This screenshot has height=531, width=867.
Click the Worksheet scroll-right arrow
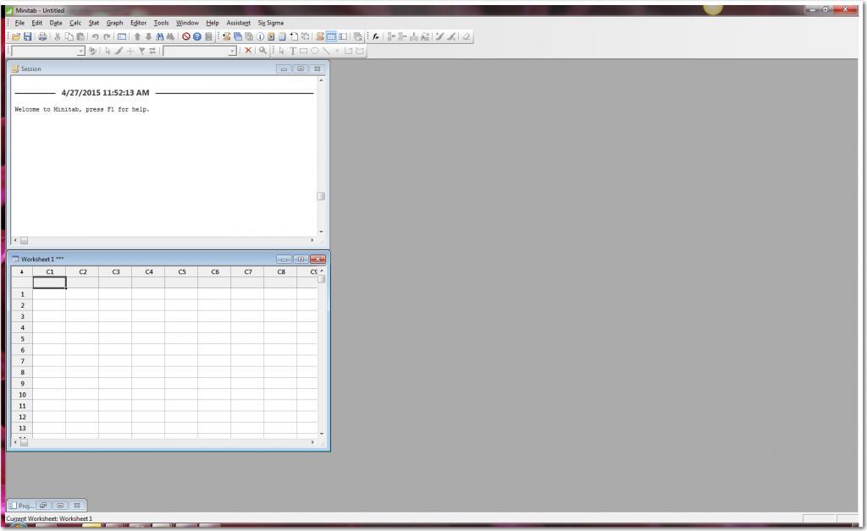click(312, 442)
